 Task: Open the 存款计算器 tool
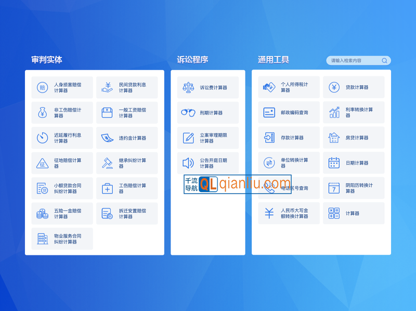click(288, 138)
